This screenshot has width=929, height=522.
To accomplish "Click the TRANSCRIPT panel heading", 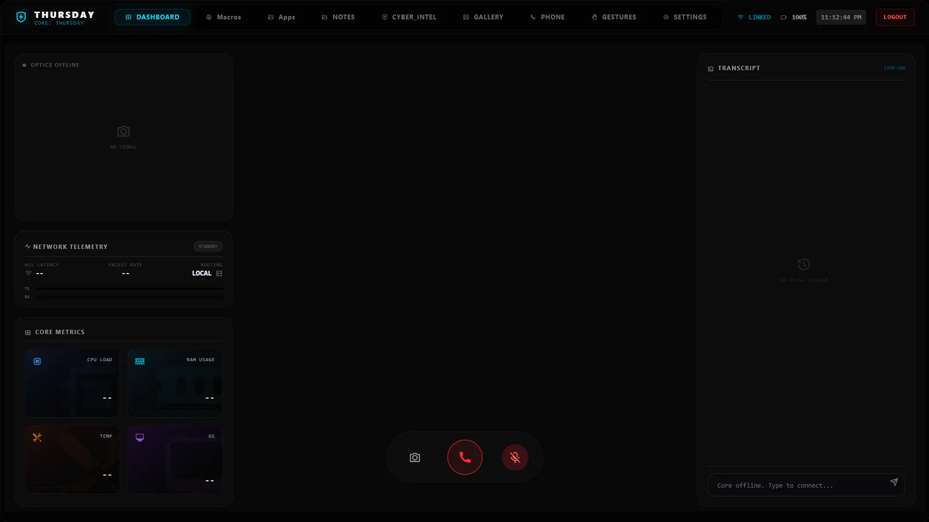I will coord(739,68).
